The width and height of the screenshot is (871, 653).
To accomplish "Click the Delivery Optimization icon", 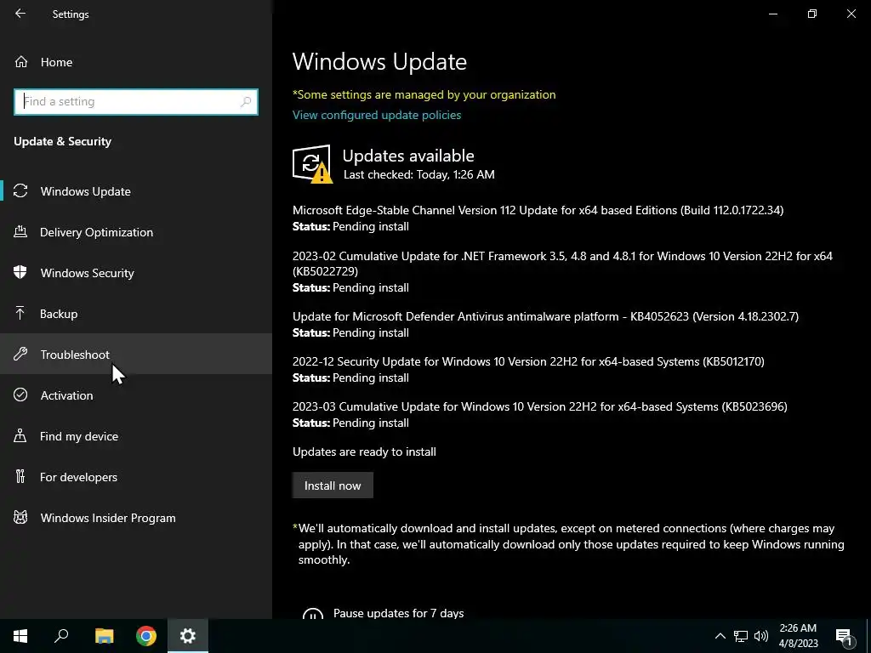I will coord(20,232).
